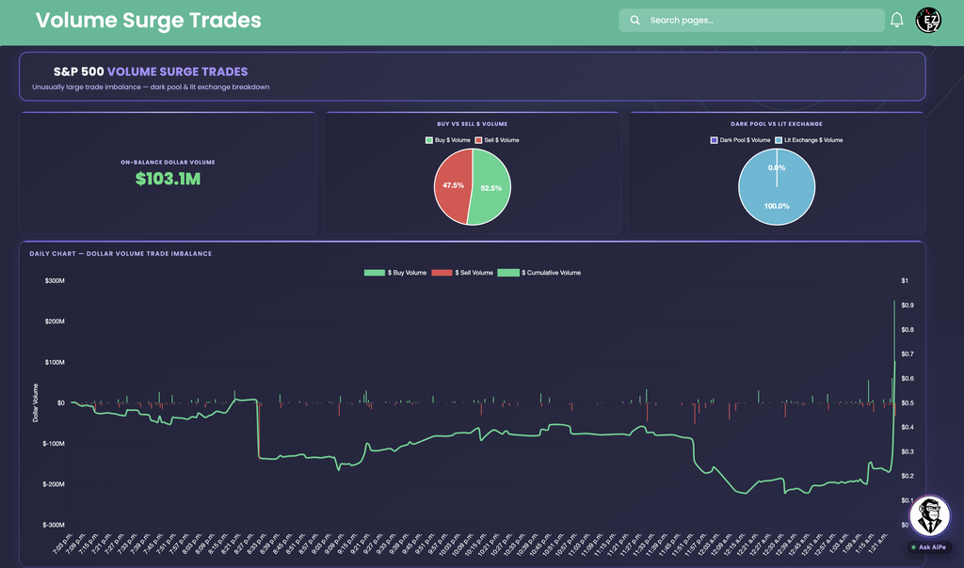Click the search magnifier icon
Screen dimensions: 964x568
(635, 21)
